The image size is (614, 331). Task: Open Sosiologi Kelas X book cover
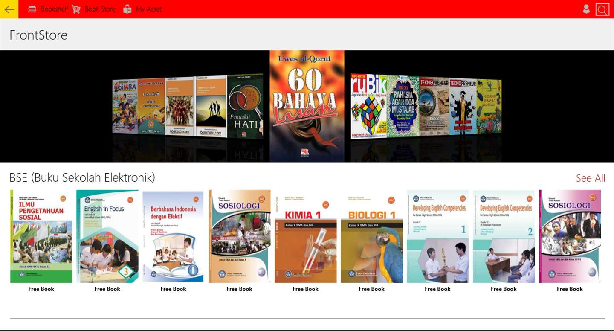pyautogui.click(x=240, y=236)
